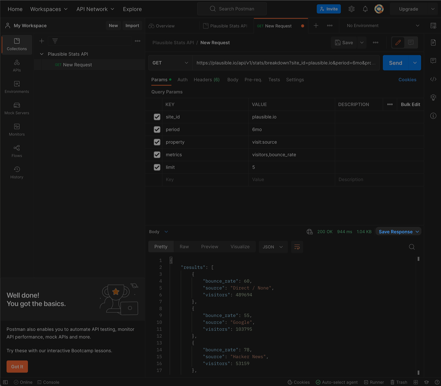Expand the Save options arrow
Screen dimensions: 441x386
coord(362,43)
